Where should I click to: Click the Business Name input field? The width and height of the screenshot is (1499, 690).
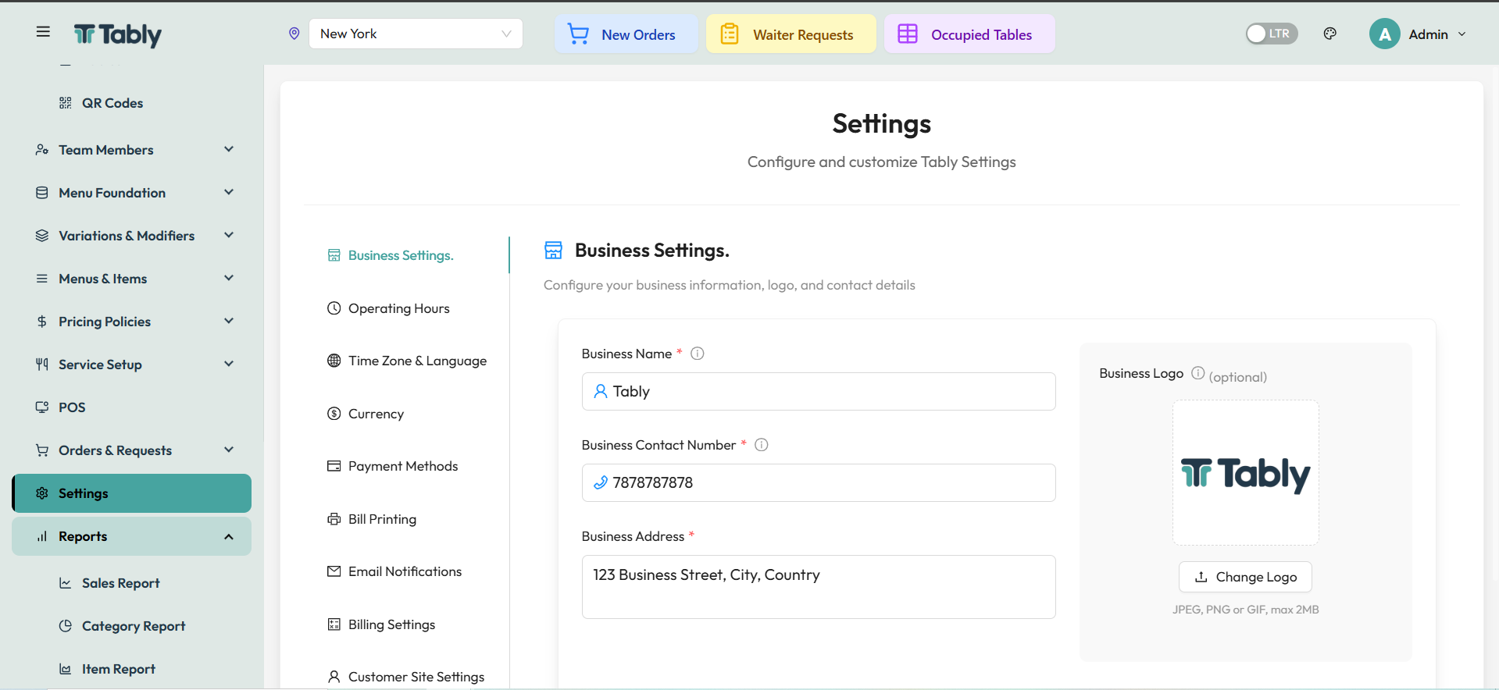(819, 391)
